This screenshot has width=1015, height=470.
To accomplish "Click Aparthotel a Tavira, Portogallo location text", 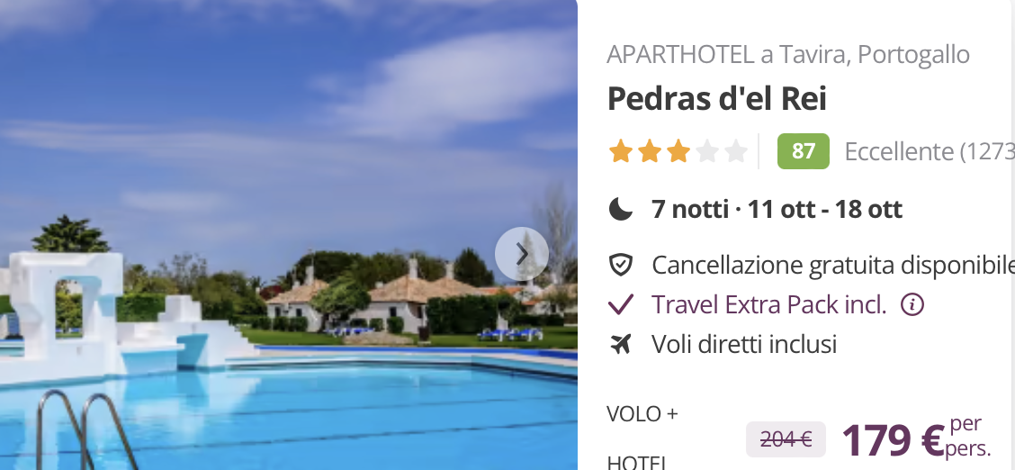I will pyautogui.click(x=788, y=55).
